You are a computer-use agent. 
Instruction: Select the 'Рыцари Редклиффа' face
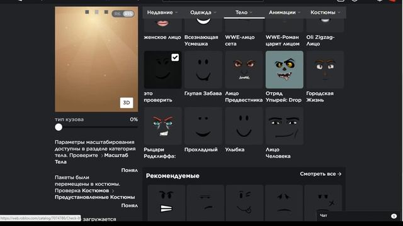coord(162,126)
